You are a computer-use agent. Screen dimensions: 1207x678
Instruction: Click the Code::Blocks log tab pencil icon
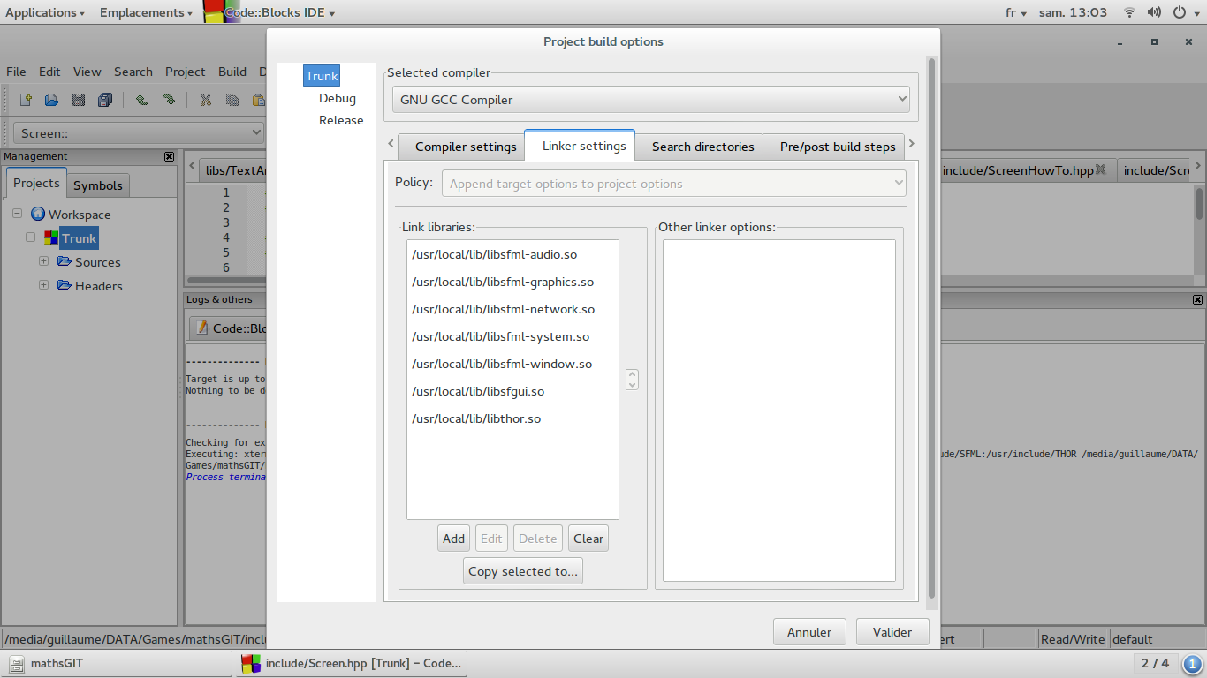(x=202, y=328)
